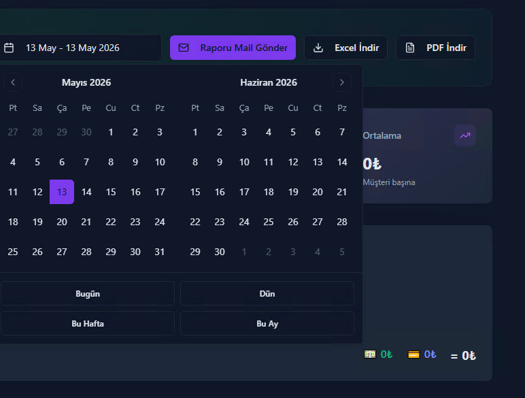Select the Bu Ay preset
This screenshot has height=398, width=525.
point(267,324)
